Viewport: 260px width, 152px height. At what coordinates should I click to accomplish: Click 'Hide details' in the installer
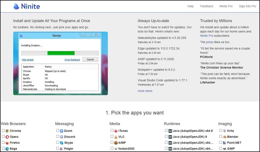[x=28, y=60]
